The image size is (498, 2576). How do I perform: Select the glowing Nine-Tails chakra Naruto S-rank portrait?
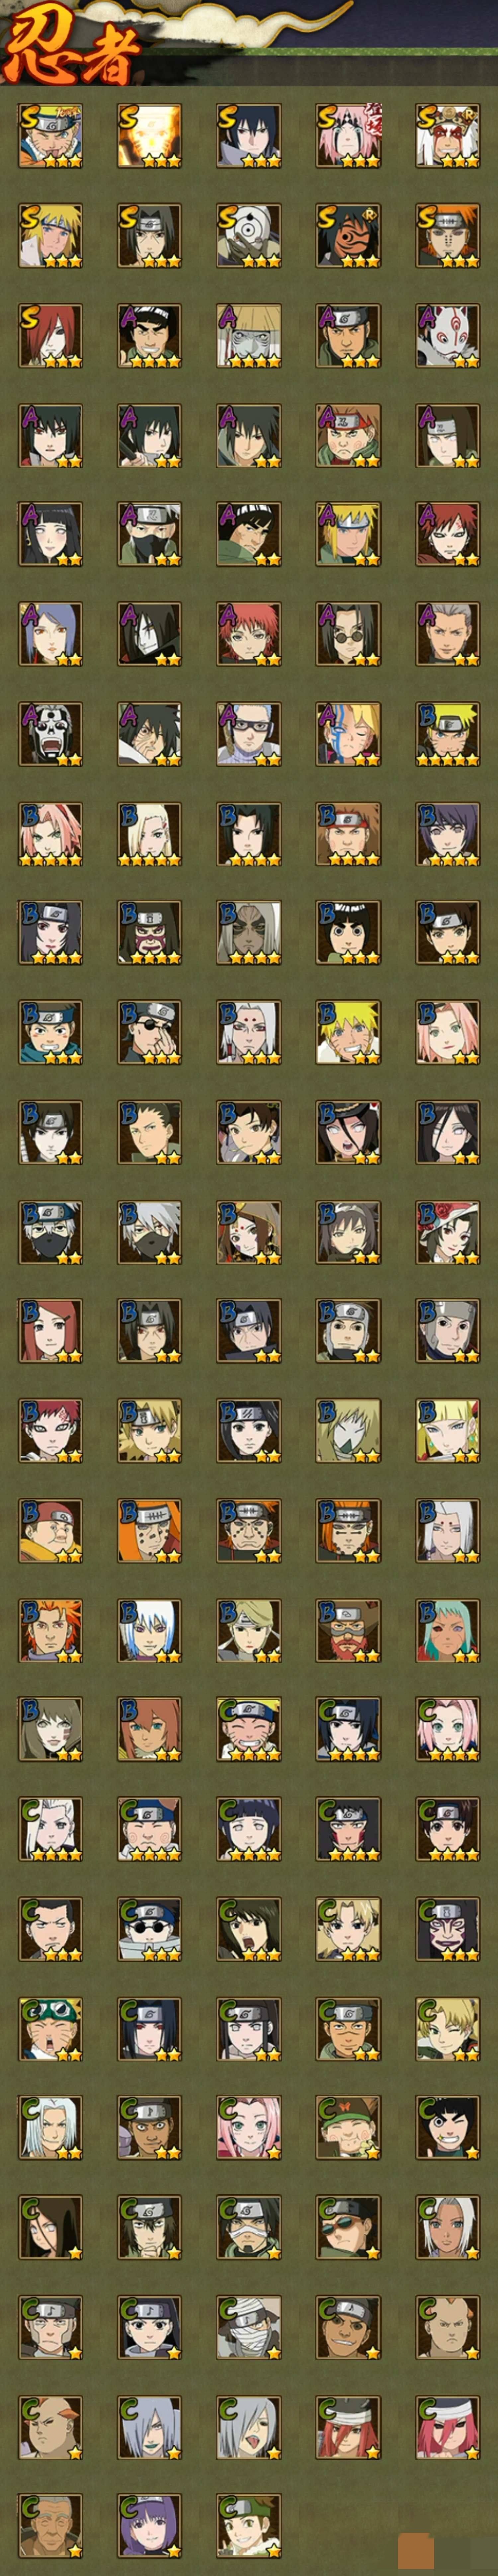tap(149, 135)
